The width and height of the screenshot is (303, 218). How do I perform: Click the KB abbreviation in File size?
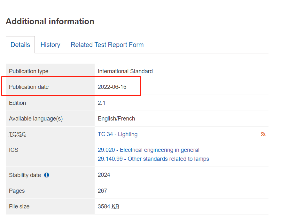tap(115, 206)
